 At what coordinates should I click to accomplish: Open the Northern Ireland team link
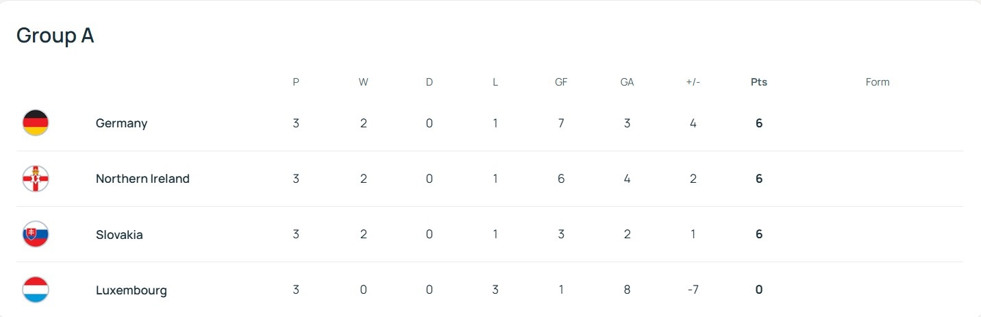[x=142, y=179]
